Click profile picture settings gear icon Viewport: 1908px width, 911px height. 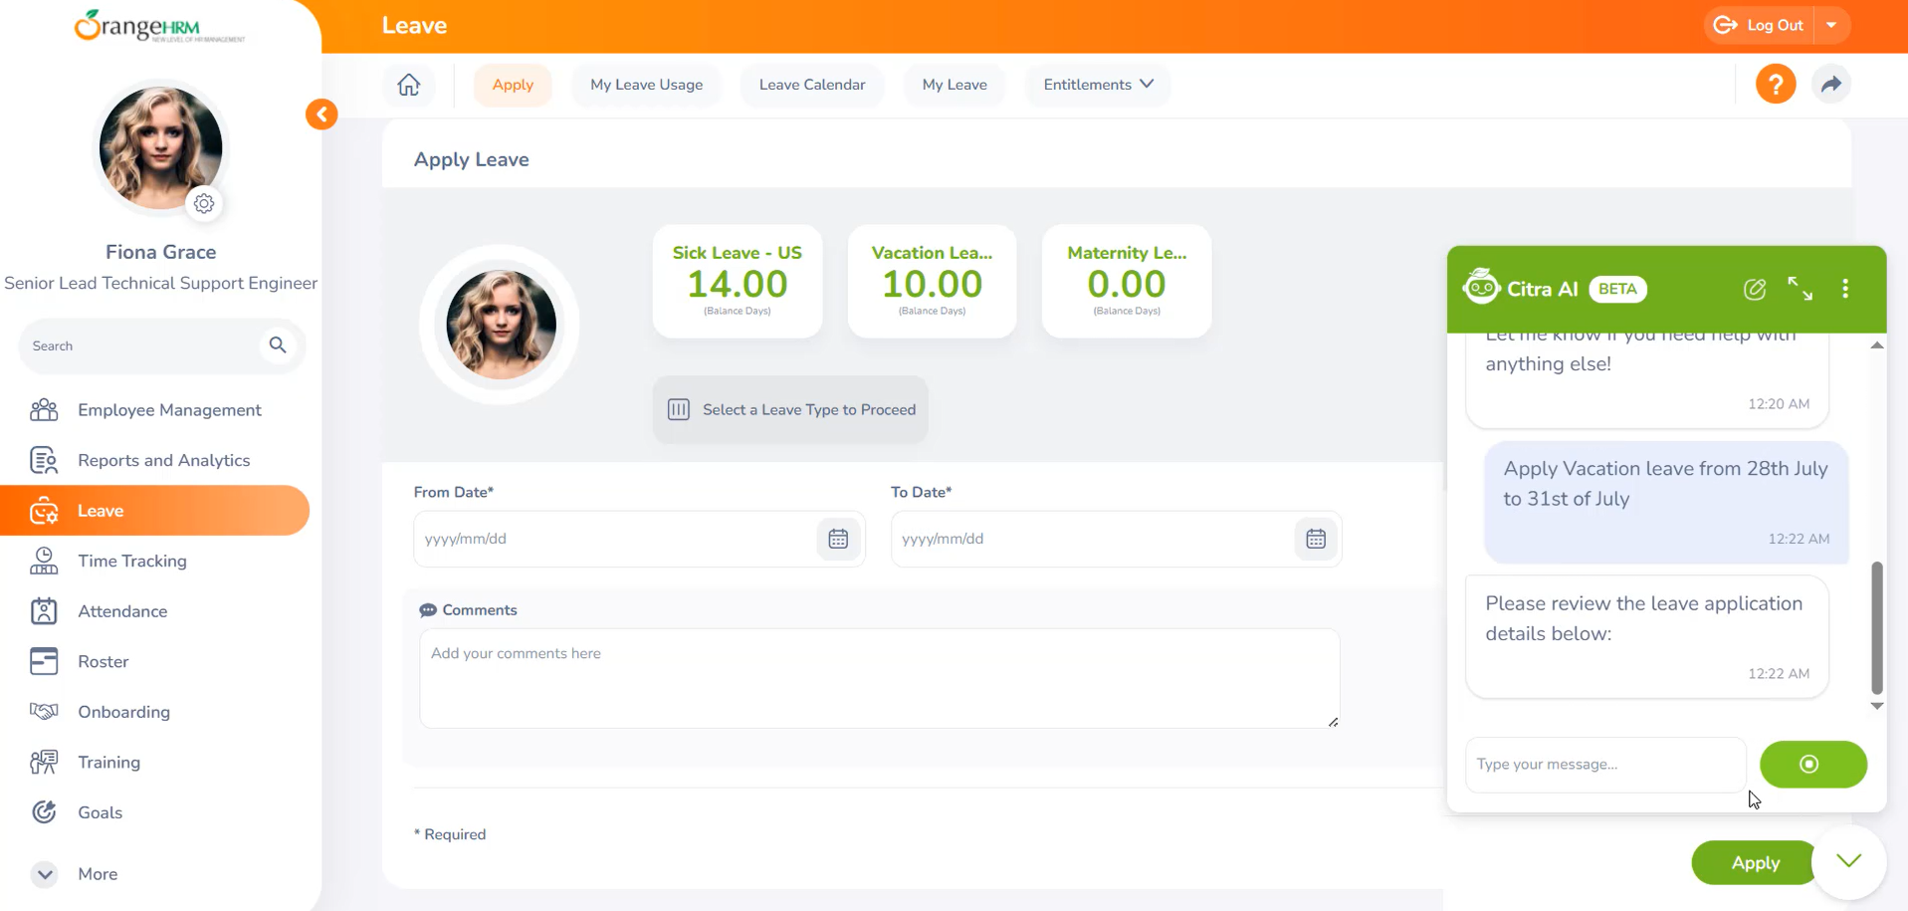[204, 203]
